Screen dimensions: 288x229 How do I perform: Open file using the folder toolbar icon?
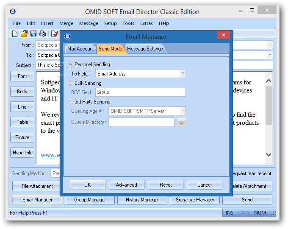(24, 34)
